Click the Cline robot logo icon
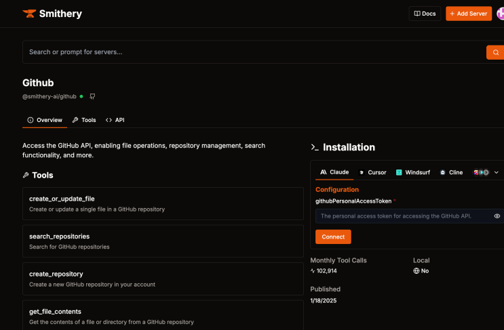This screenshot has height=330, width=504. (442, 172)
